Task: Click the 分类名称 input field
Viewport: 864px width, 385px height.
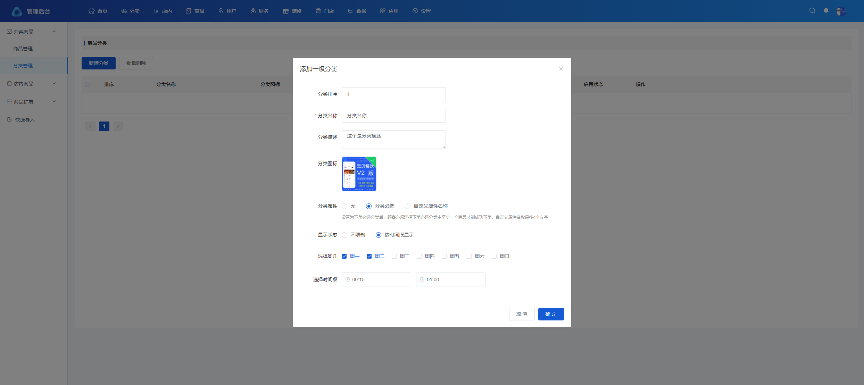Action: 393,116
